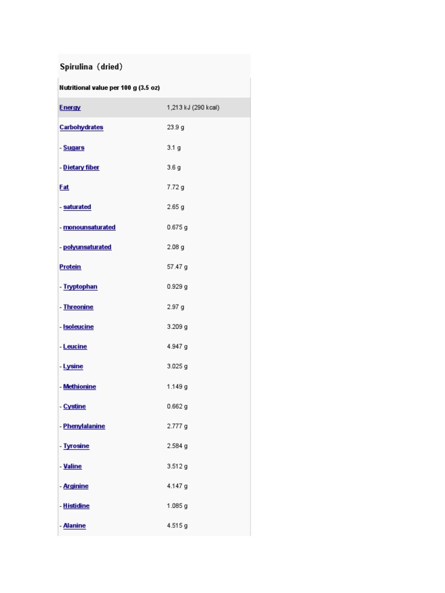
Task: Open the monounsaturated link
Action: pos(89,227)
